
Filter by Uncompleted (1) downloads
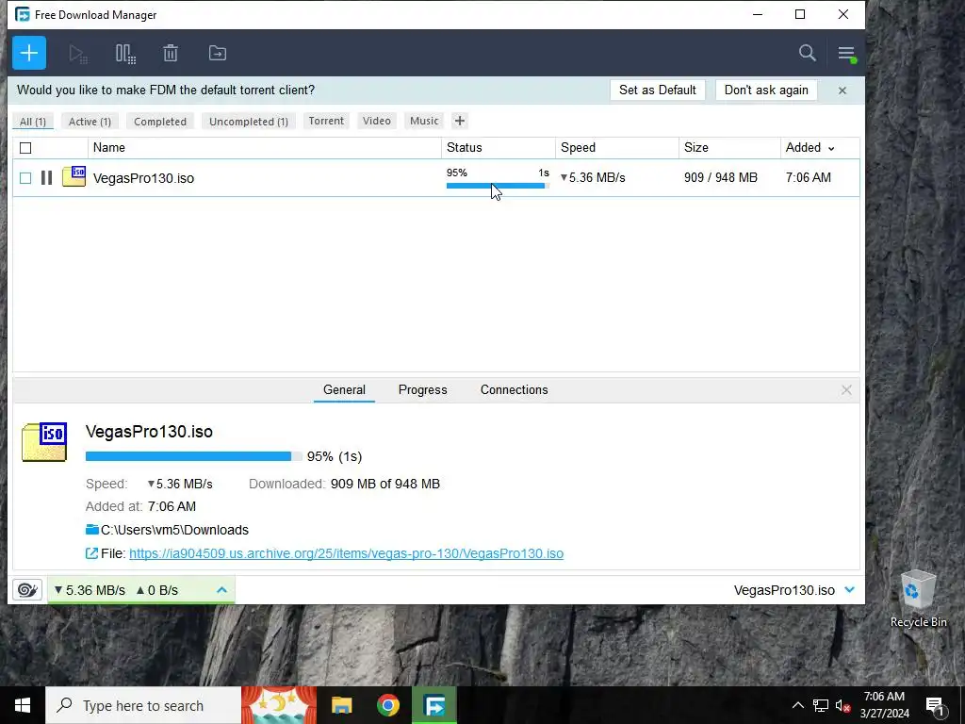tap(249, 122)
